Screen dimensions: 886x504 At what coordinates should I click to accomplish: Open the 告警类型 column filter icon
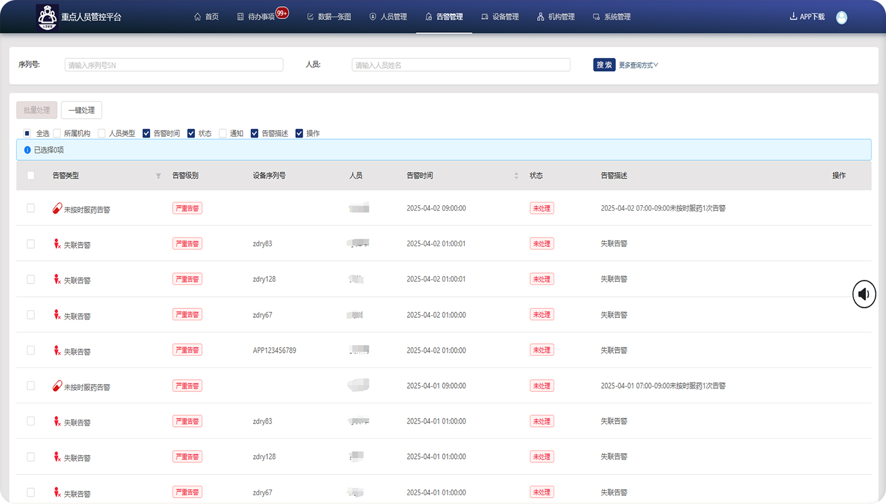(x=158, y=176)
